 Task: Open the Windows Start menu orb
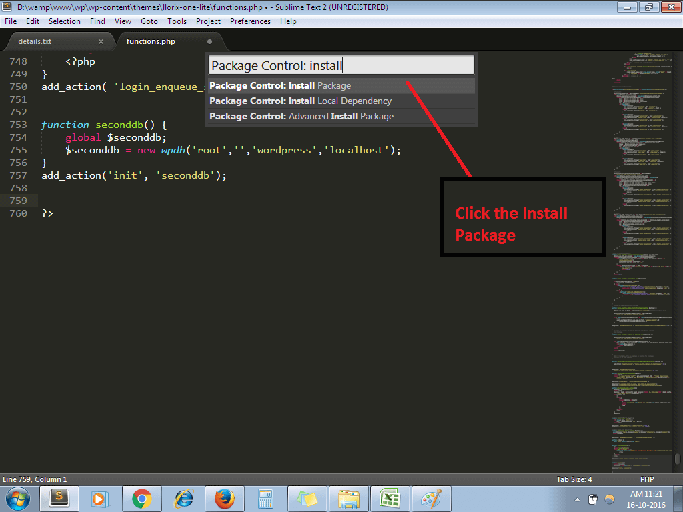click(18, 499)
